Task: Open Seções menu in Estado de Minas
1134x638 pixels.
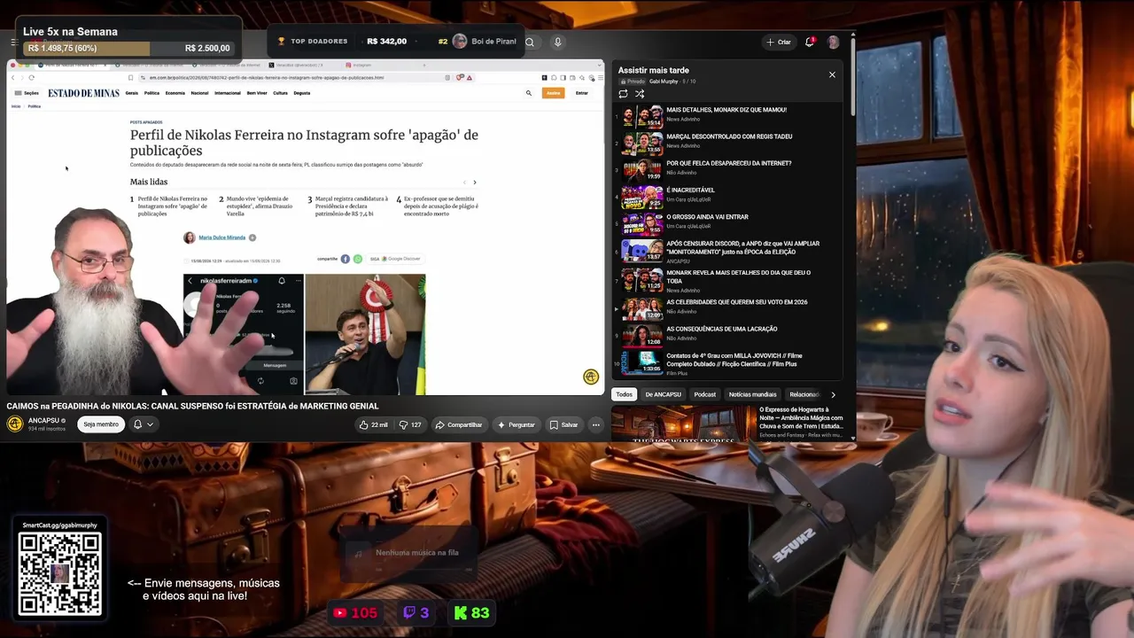Action: point(27,93)
